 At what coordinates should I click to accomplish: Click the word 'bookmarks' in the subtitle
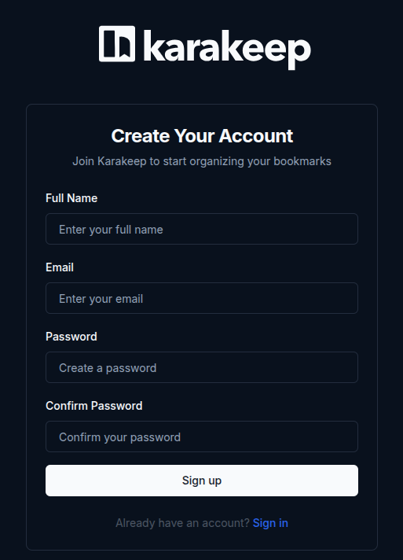tap(302, 161)
